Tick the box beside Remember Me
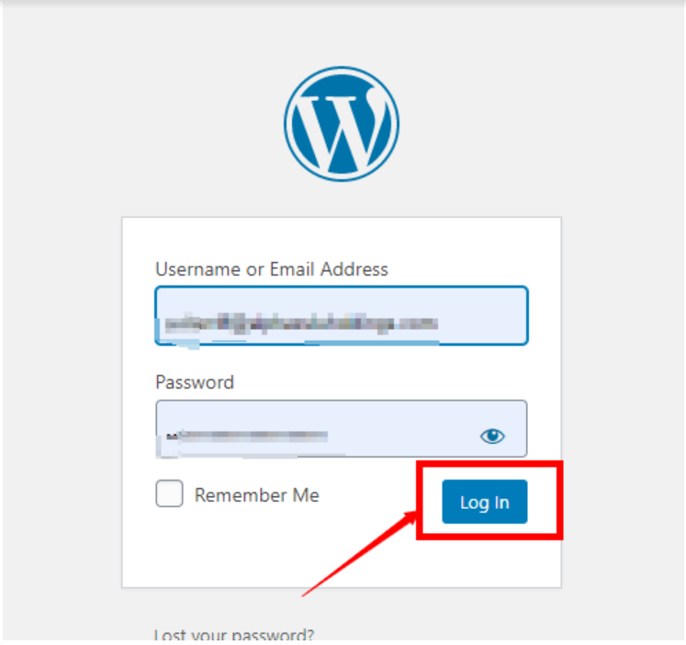Viewport: 686px width, 645px height. (169, 493)
